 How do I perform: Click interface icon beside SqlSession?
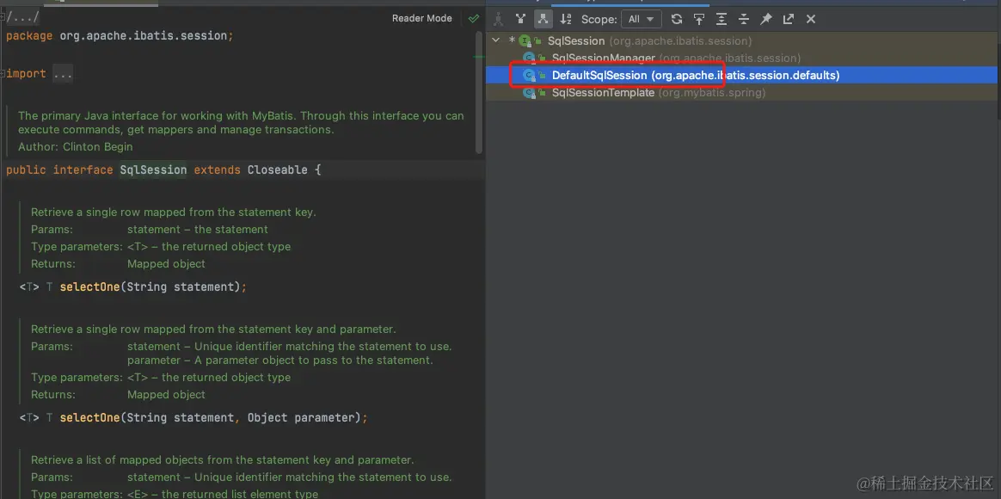(526, 41)
